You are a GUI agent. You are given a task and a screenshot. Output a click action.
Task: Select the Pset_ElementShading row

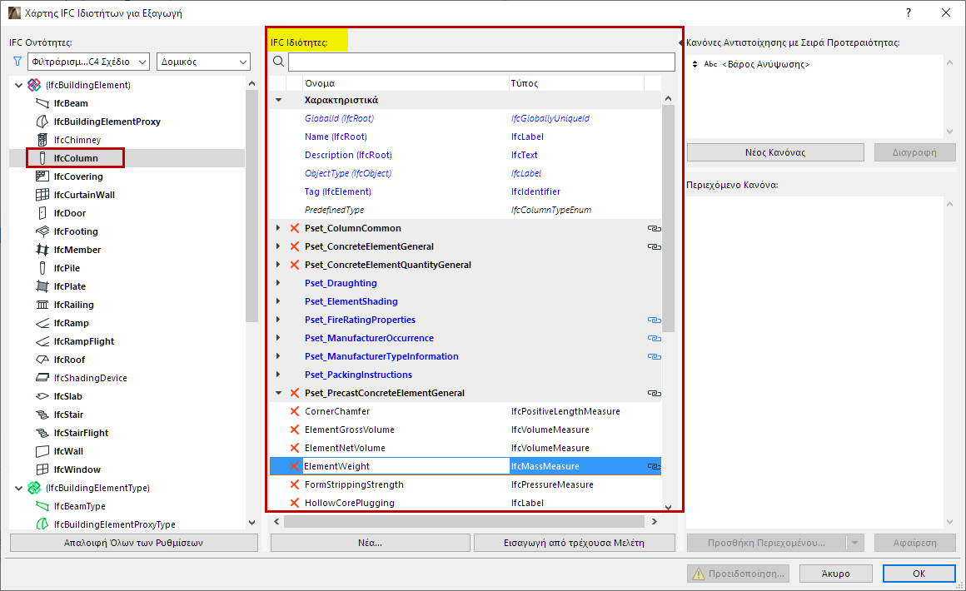click(x=466, y=301)
